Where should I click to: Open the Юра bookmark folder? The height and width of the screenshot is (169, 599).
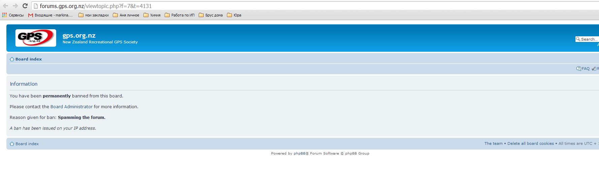pyautogui.click(x=234, y=15)
